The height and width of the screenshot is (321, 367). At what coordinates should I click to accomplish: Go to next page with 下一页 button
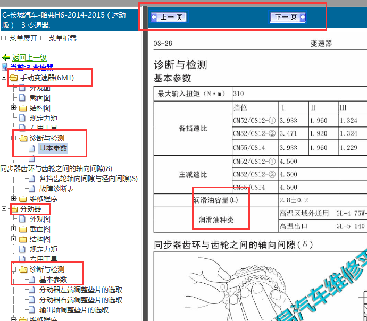(288, 17)
